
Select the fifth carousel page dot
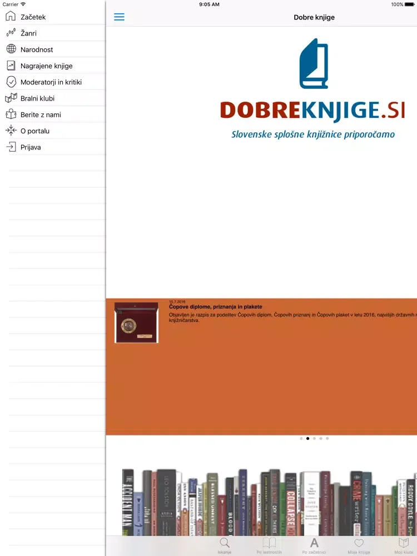pos(327,439)
